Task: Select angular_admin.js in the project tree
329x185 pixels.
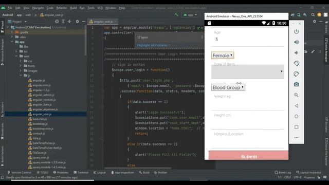Action: coord(43,95)
